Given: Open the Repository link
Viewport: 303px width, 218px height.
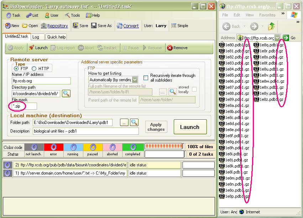Looking at the screenshot, I should pyautogui.click(x=57, y=26).
